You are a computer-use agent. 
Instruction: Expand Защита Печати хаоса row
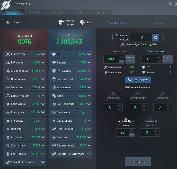89,154
